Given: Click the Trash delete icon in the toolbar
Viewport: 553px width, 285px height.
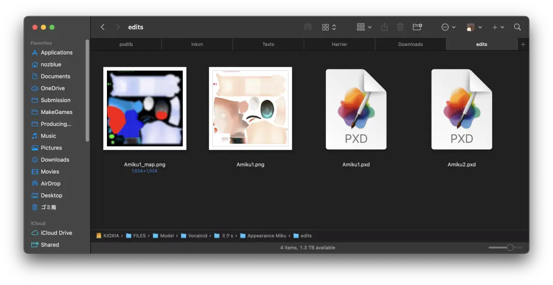Looking at the screenshot, I should pos(400,27).
